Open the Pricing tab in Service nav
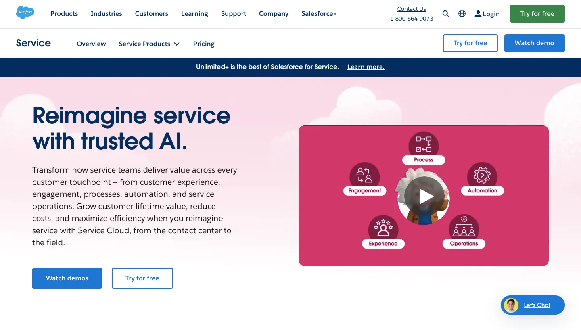 click(204, 44)
